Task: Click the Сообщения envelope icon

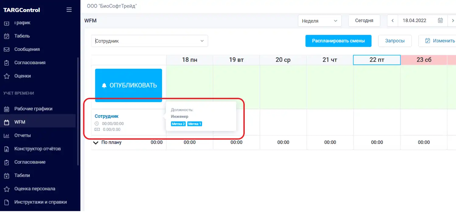Action: click(6, 49)
